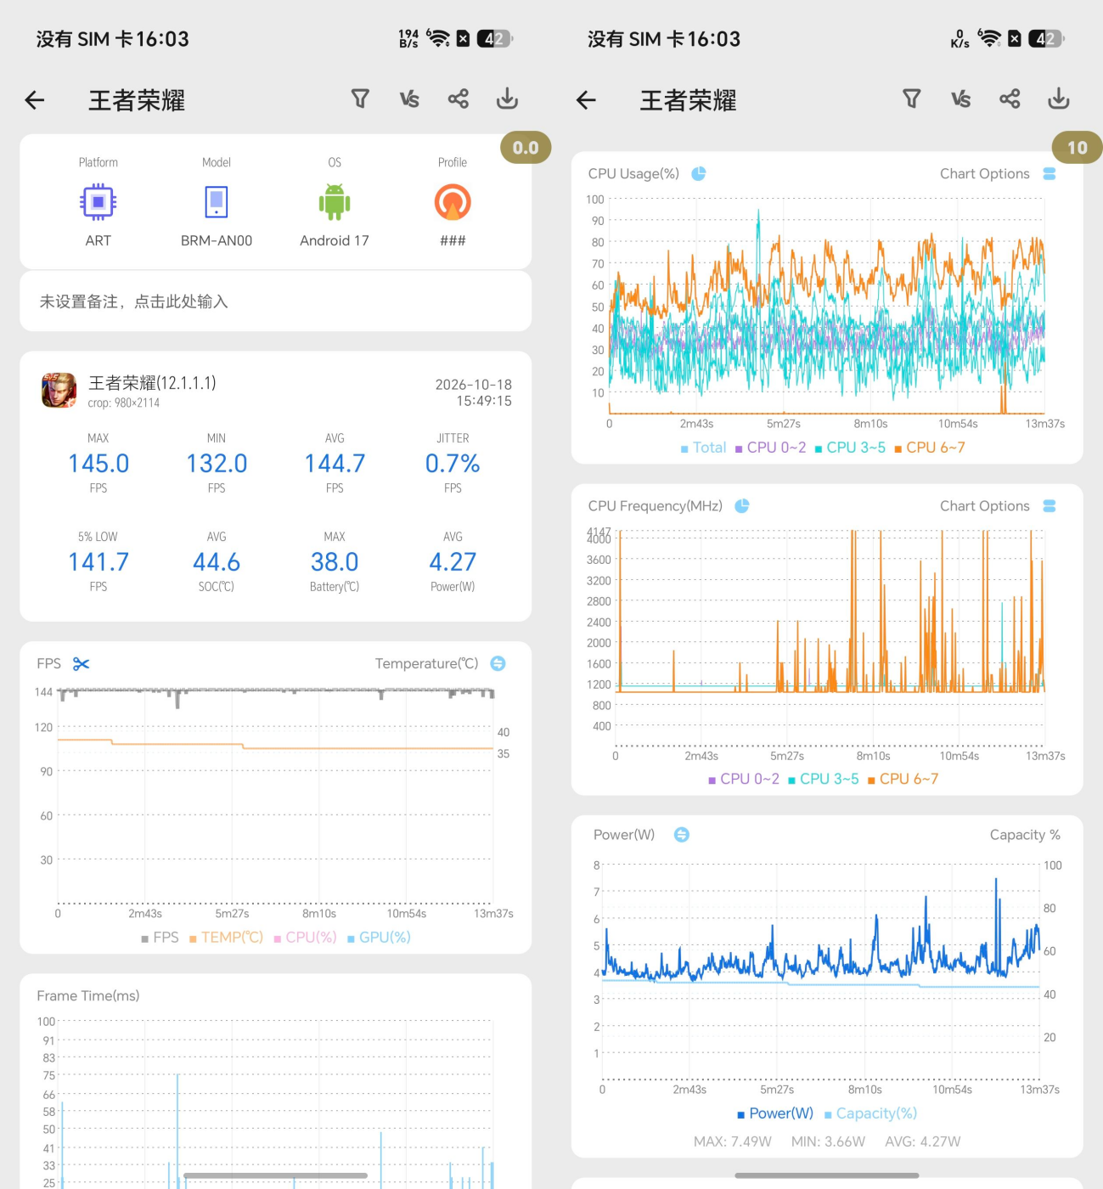Toggle Power(W) series in Power legend
This screenshot has width=1103, height=1189.
tap(775, 1113)
